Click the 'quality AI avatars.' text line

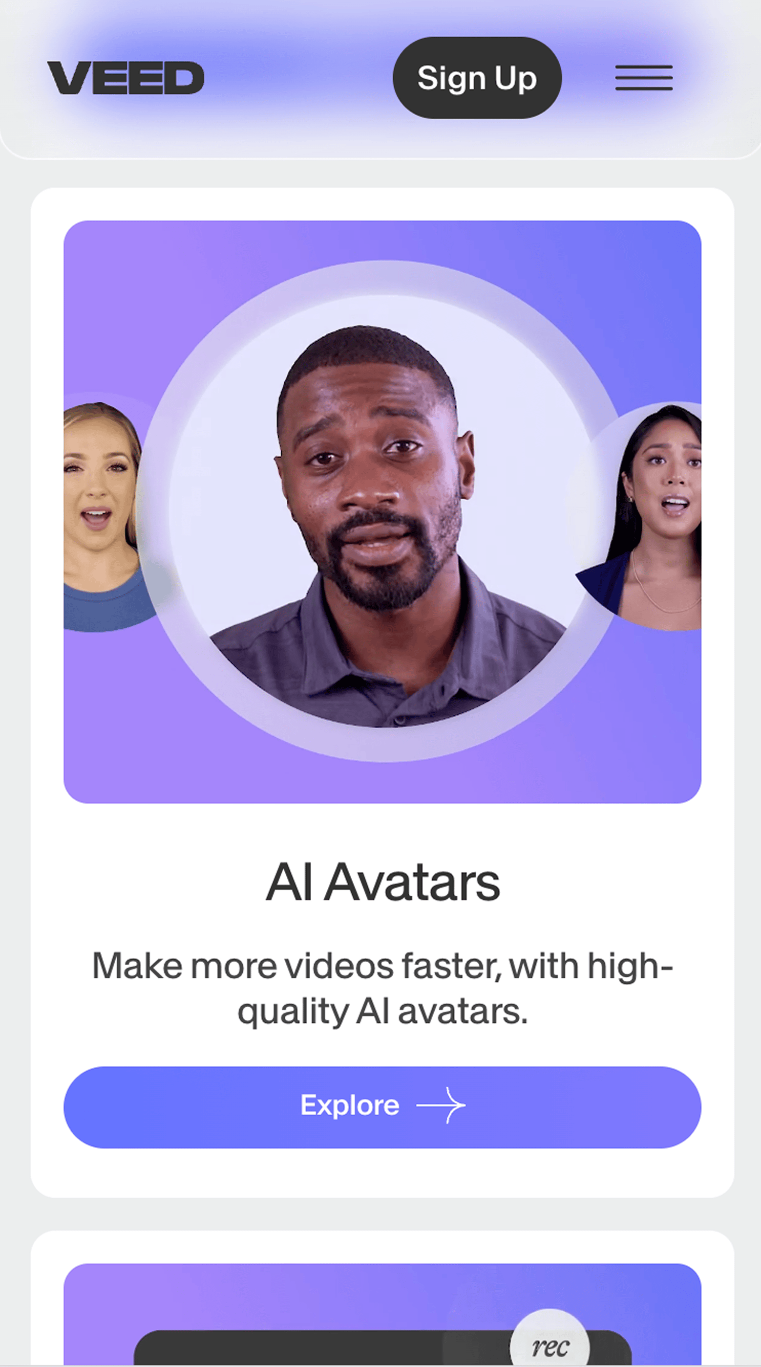(382, 1012)
